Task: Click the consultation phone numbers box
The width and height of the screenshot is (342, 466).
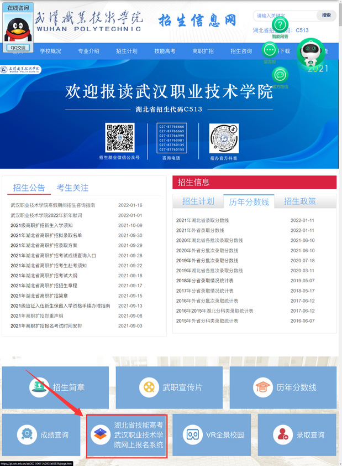Action: tap(172, 138)
